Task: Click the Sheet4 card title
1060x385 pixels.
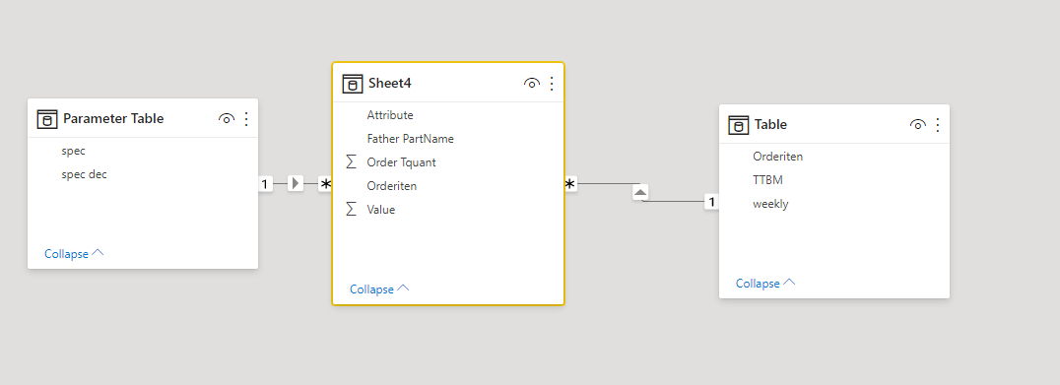Action: point(390,84)
